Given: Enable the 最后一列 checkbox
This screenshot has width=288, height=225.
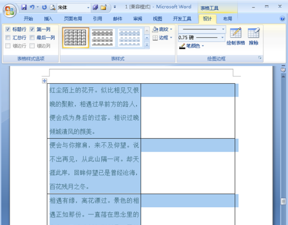Looking at the screenshot, I should (32, 37).
